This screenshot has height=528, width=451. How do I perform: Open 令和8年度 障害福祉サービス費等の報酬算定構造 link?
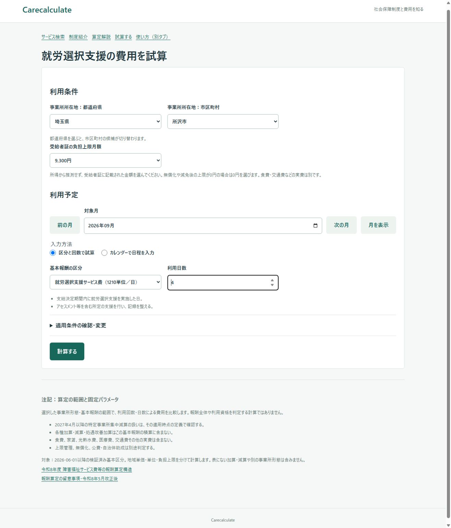click(x=87, y=469)
